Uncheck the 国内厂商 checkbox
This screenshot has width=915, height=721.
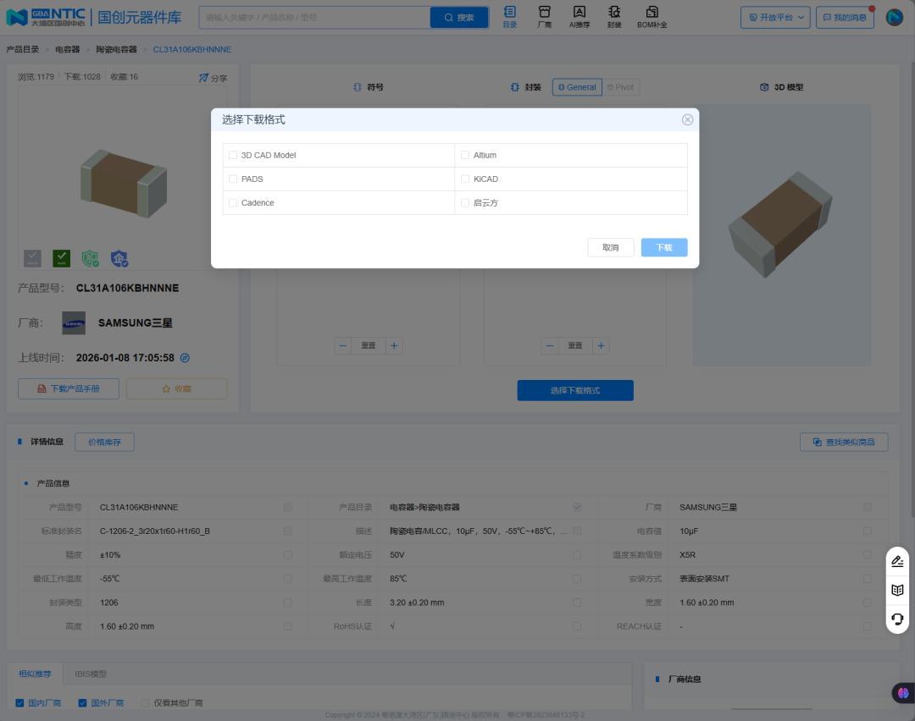pyautogui.click(x=19, y=703)
